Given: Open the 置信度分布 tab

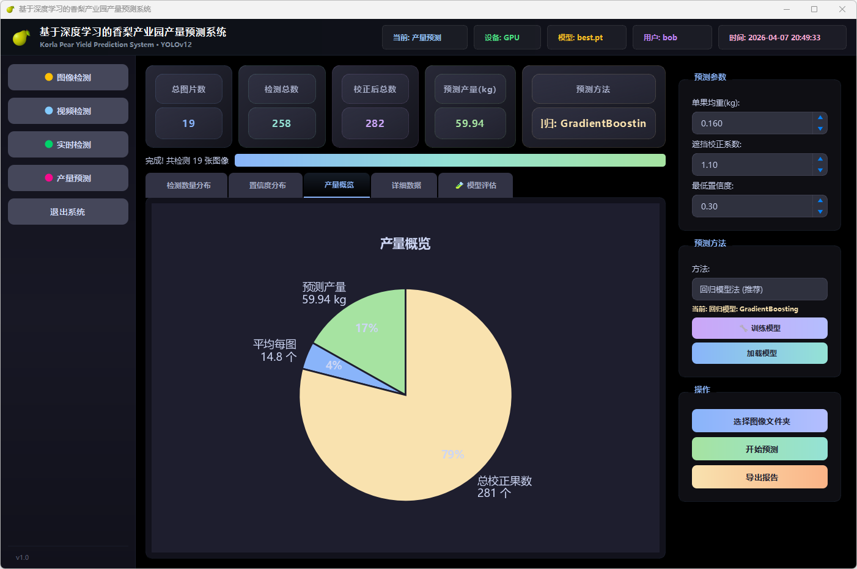Looking at the screenshot, I should 267,186.
